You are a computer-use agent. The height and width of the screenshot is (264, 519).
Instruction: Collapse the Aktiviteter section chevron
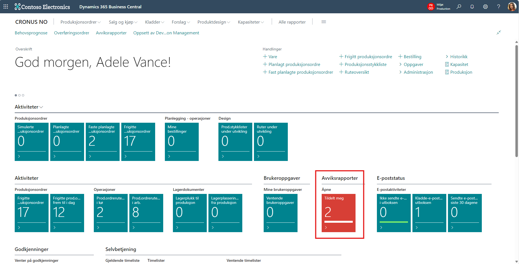click(x=41, y=107)
